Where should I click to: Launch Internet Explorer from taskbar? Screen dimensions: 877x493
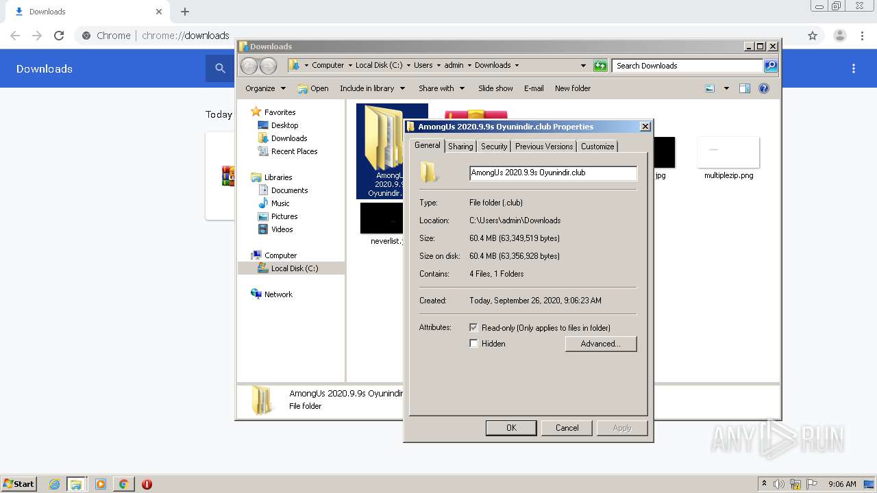pyautogui.click(x=55, y=484)
